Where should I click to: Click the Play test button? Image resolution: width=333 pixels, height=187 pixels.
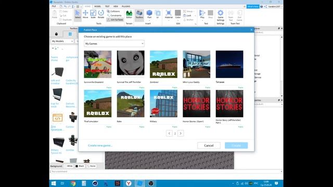pos(202,14)
